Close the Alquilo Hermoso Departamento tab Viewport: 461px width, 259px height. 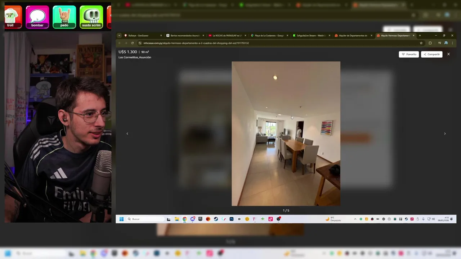coord(413,36)
